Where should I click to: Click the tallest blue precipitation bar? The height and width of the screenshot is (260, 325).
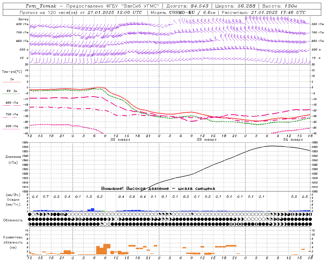pos(93,210)
